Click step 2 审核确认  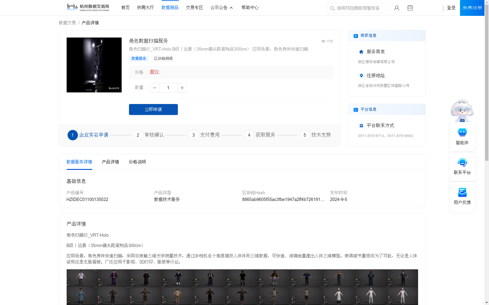coord(149,135)
